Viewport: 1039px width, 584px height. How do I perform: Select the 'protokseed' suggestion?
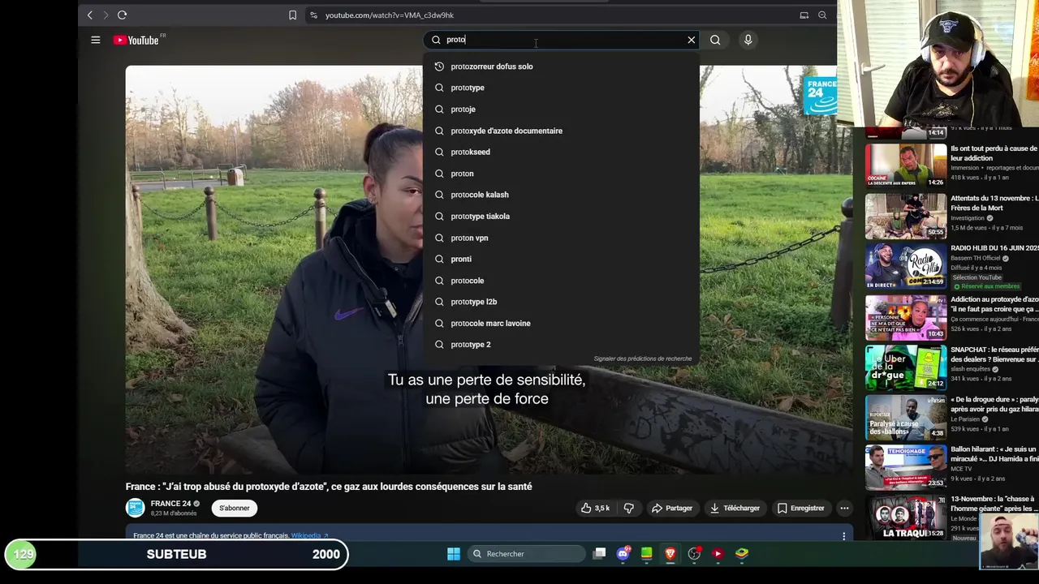click(561, 152)
